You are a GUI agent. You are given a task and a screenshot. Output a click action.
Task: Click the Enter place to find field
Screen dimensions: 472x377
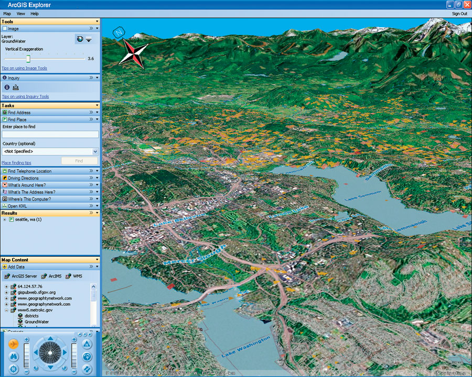tap(50, 135)
